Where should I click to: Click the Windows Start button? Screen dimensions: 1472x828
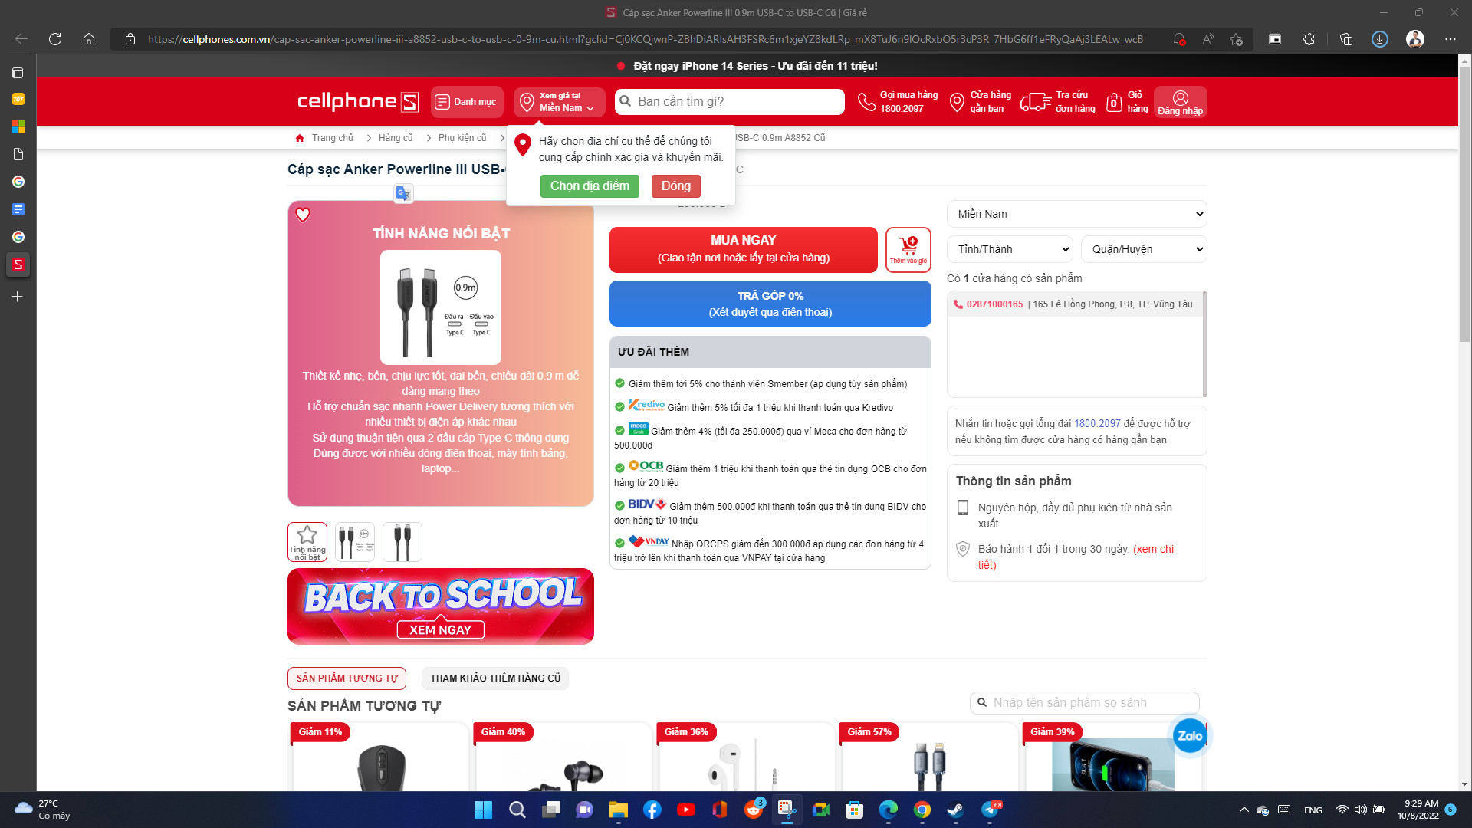point(483,810)
